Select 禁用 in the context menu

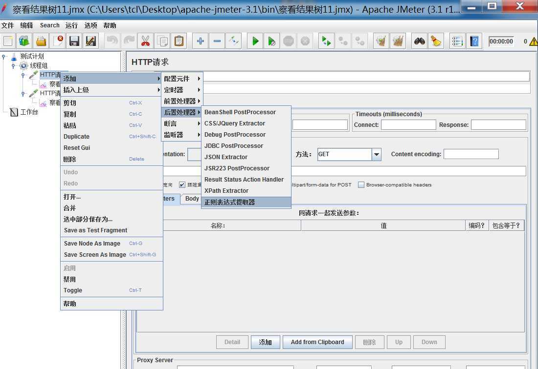click(112, 279)
